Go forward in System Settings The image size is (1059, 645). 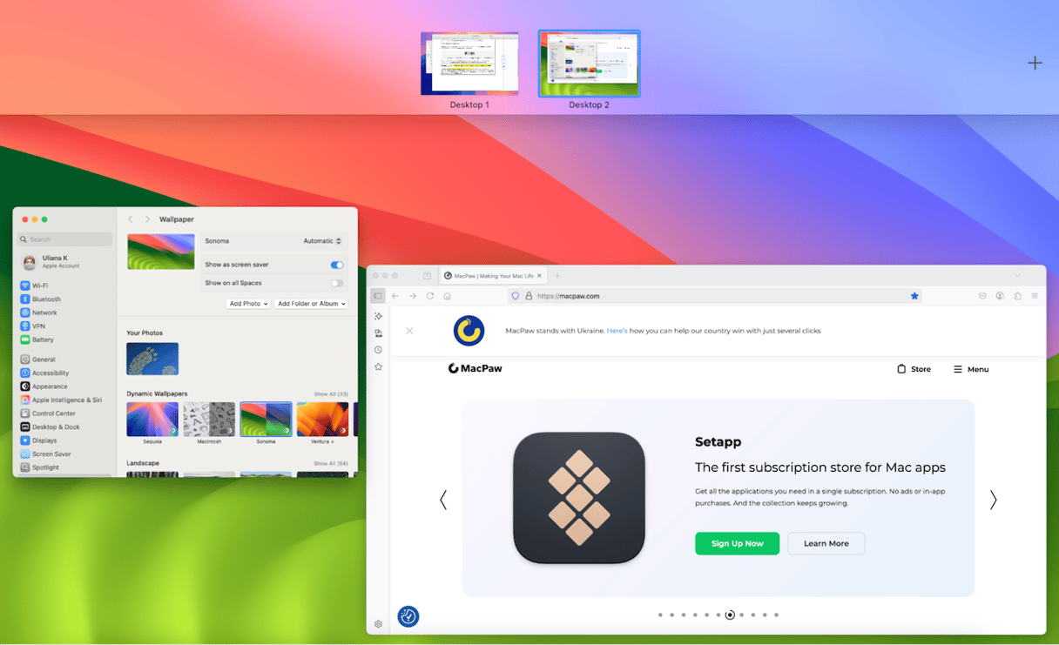click(147, 219)
